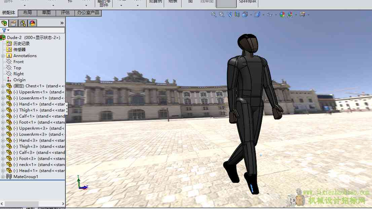Expand the UpperArm<1> component node
The height and width of the screenshot is (209, 372).
coord(3,92)
